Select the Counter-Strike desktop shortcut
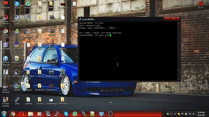 click(x=6, y=73)
